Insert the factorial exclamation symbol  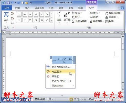[25, 20]
